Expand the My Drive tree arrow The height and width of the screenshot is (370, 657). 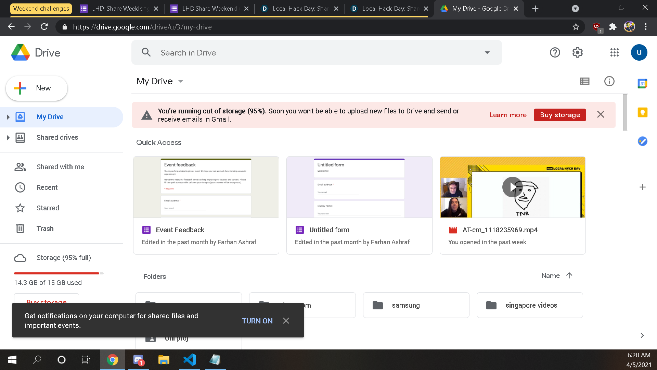[8, 117]
